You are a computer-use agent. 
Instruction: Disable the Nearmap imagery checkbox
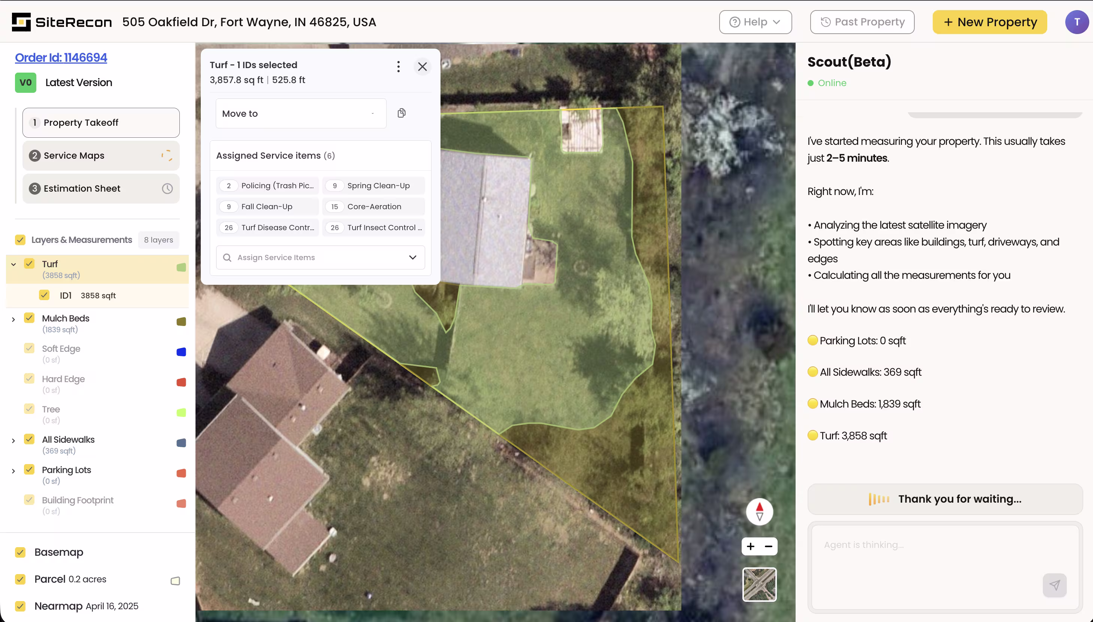pos(20,606)
